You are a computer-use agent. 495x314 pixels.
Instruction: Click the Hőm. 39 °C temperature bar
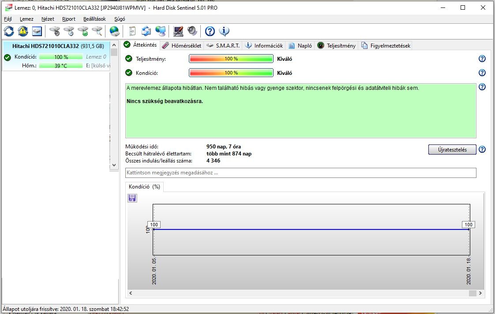point(61,66)
